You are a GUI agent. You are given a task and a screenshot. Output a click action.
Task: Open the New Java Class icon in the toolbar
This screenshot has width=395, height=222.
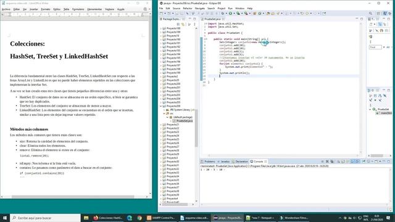click(259, 14)
